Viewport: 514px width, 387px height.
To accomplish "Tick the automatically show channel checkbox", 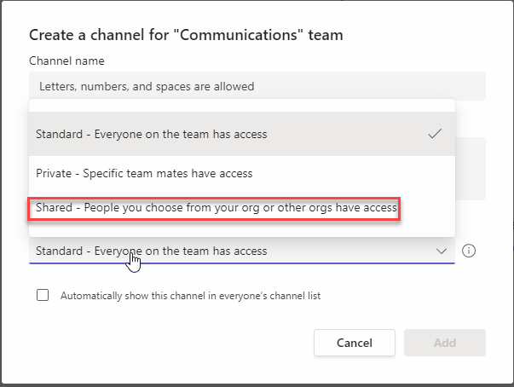I will tap(43, 296).
